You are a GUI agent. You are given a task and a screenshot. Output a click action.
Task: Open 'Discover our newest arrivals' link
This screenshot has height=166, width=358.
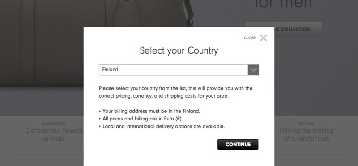[x=53, y=135]
